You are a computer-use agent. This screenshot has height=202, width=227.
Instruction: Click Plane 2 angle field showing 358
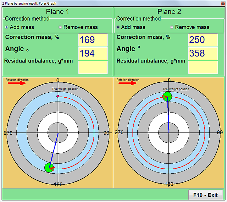pyautogui.click(x=203, y=53)
